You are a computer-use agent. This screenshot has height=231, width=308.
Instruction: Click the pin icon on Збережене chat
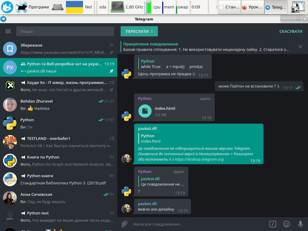111,52
